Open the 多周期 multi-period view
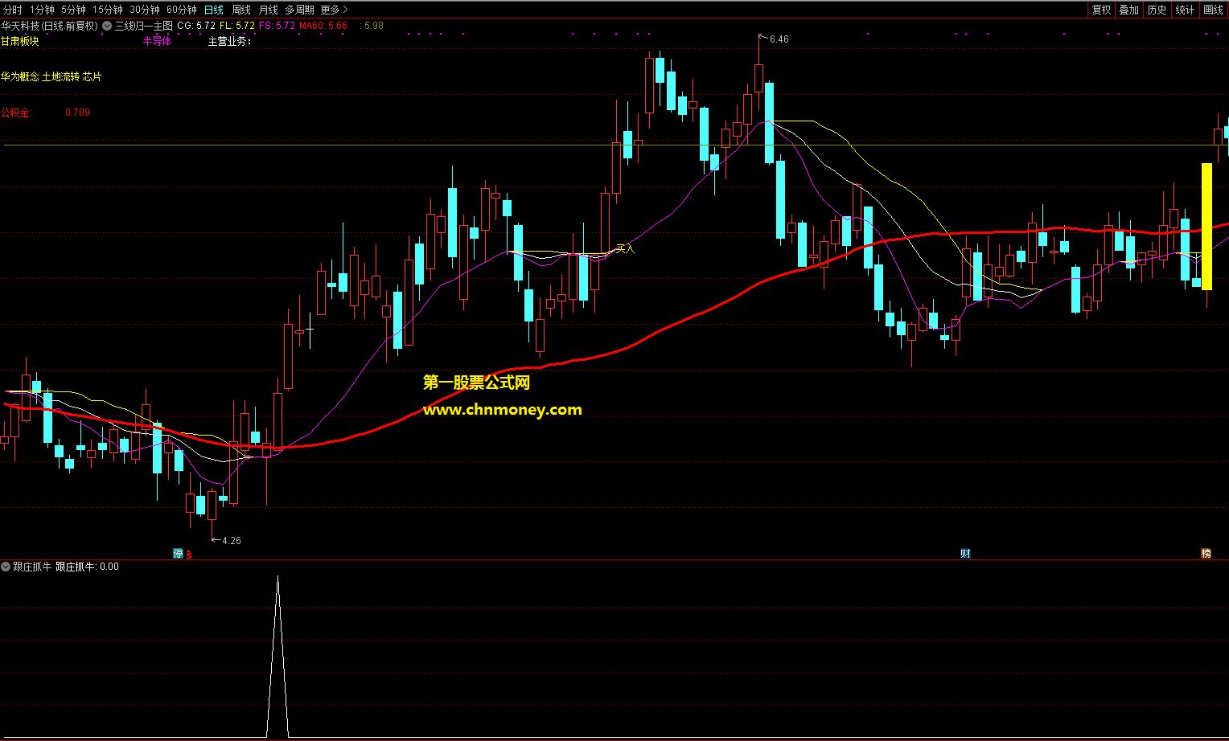1229x741 pixels. [299, 10]
